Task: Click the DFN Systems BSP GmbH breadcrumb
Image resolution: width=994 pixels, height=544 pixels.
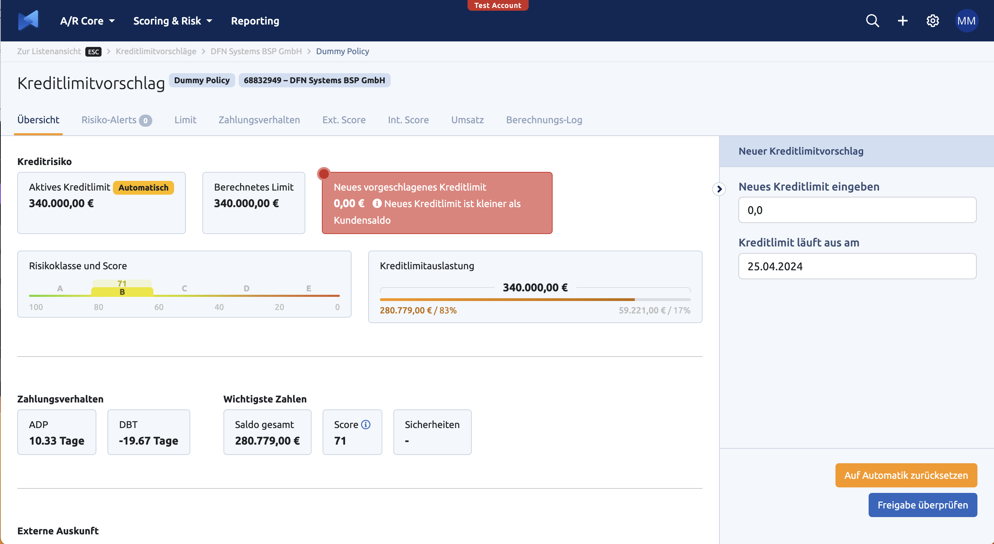Action: [x=256, y=51]
